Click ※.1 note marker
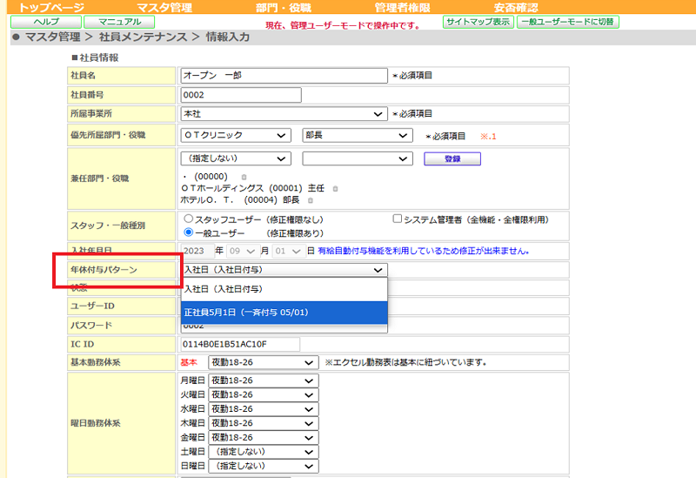This screenshot has height=478, width=696. coord(488,137)
